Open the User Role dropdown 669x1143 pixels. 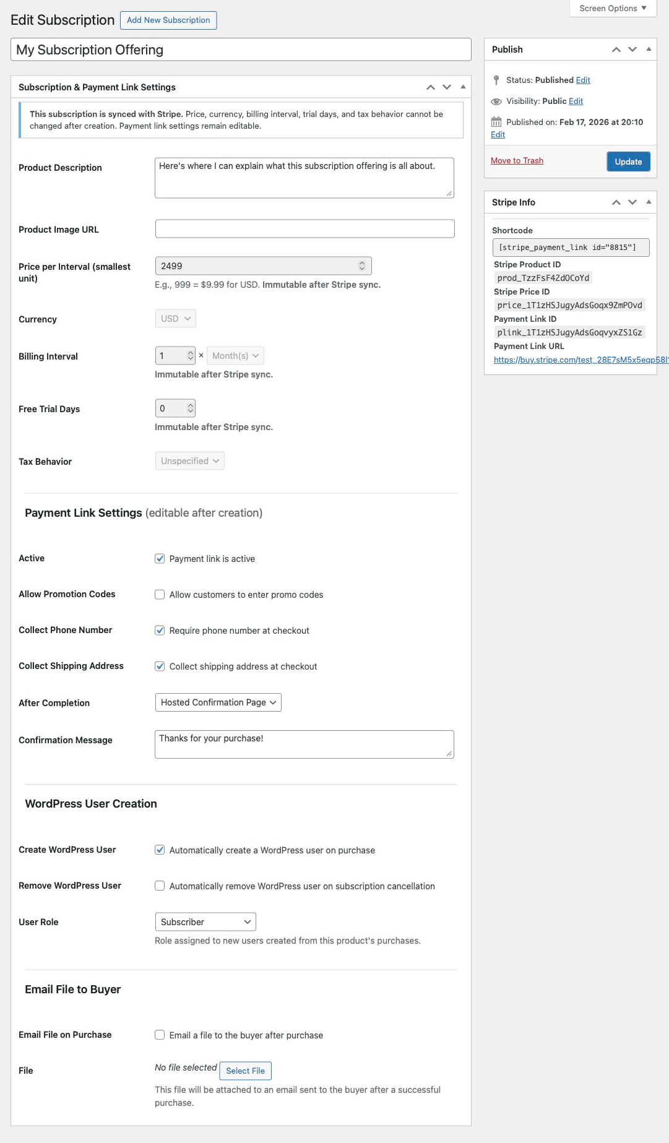point(205,922)
